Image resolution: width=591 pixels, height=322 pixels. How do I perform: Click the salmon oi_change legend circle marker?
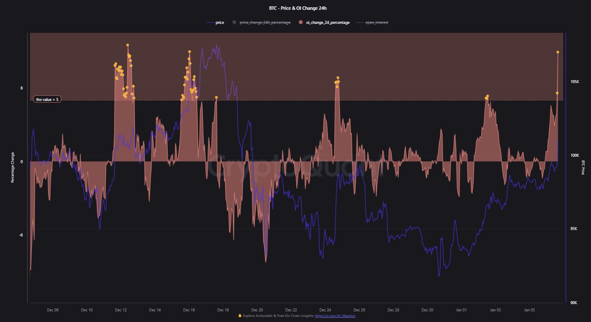(301, 23)
